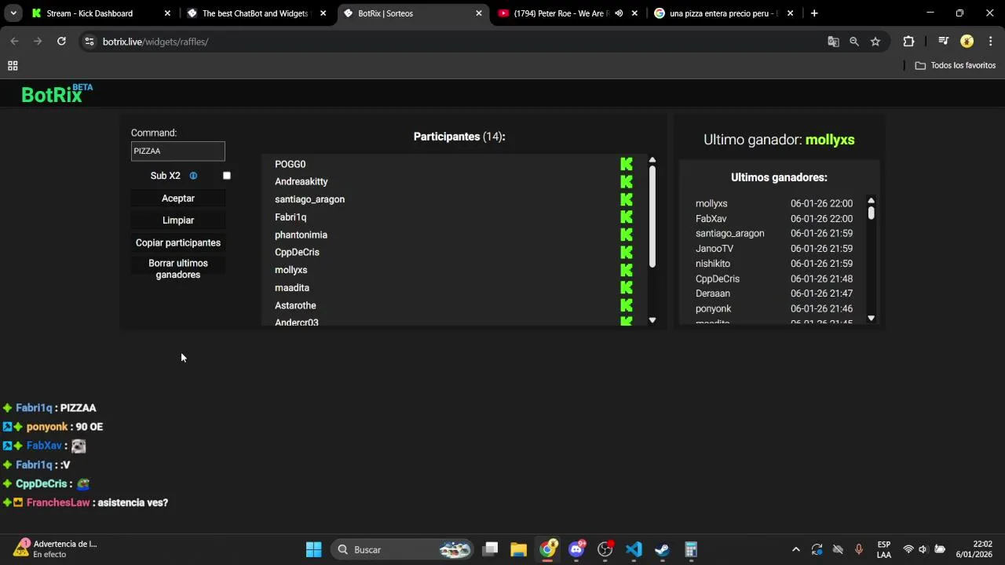Open the weather advisory taskbar widget
The width and height of the screenshot is (1005, 565).
(55, 549)
